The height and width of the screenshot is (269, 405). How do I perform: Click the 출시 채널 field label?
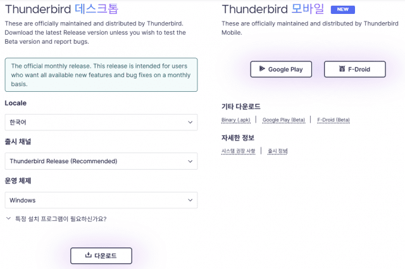click(x=18, y=141)
